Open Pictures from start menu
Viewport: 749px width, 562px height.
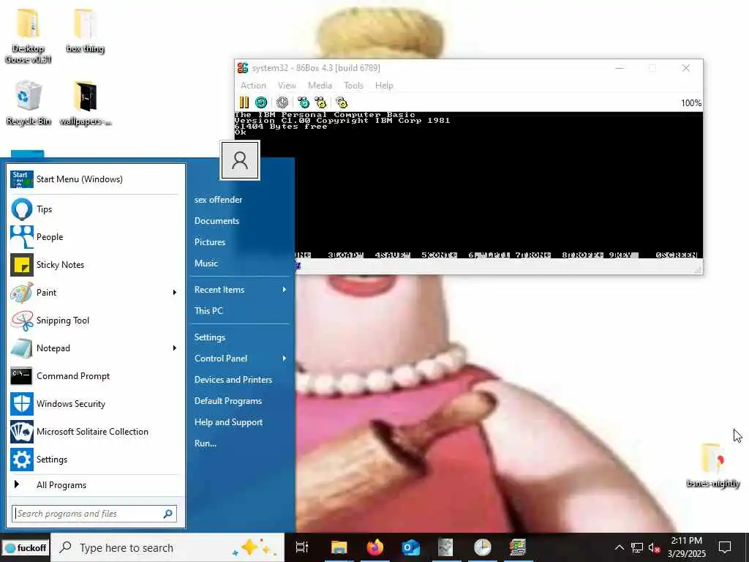tap(210, 241)
